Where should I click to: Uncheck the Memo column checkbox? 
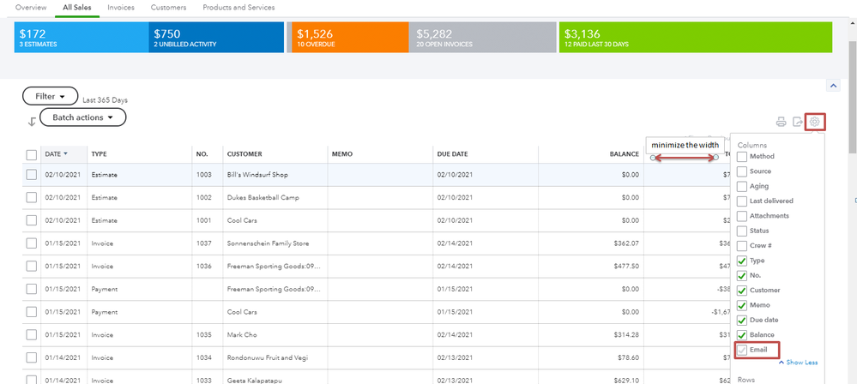pyautogui.click(x=742, y=305)
